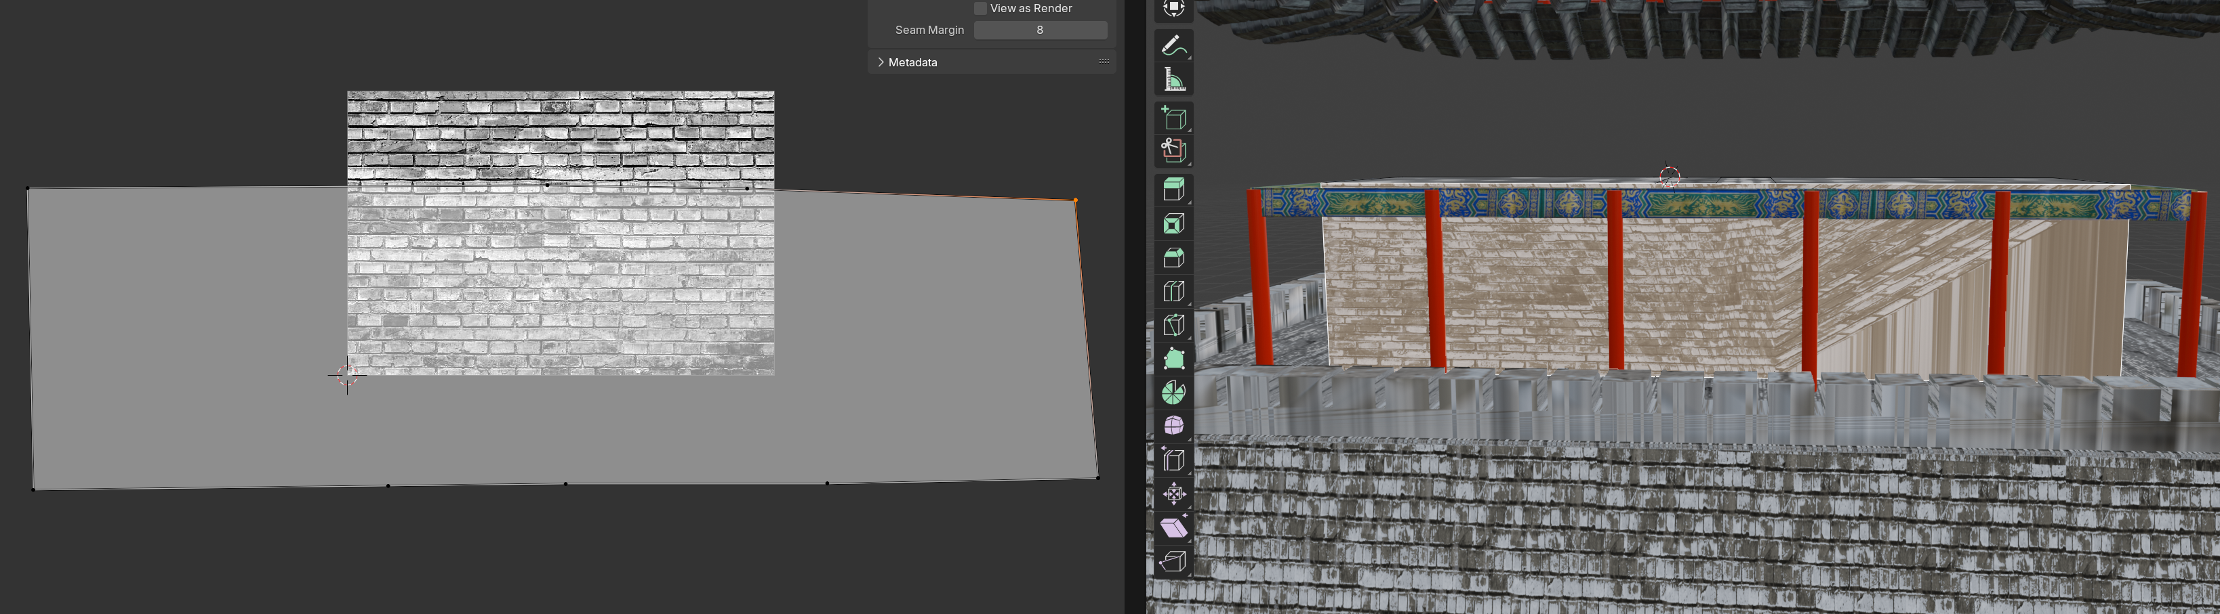The width and height of the screenshot is (2220, 614).
Task: Select the Add Cube tool
Action: coord(1174,116)
